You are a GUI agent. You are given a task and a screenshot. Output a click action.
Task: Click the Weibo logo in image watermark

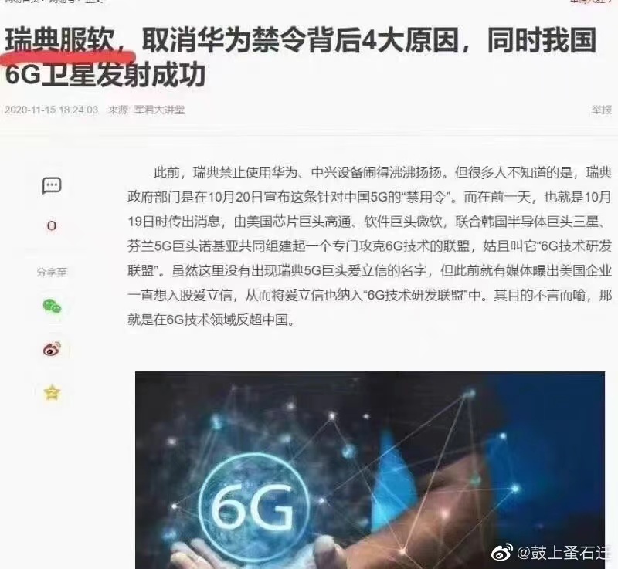[x=501, y=552]
